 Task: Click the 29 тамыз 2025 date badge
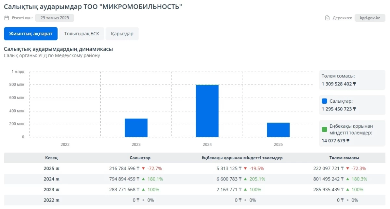click(x=55, y=18)
